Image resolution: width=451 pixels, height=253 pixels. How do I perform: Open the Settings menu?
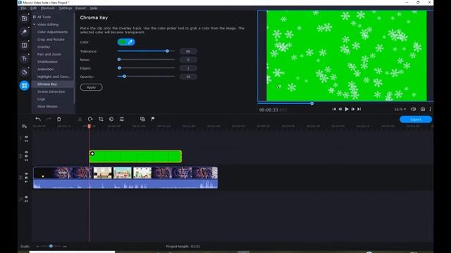click(66, 8)
